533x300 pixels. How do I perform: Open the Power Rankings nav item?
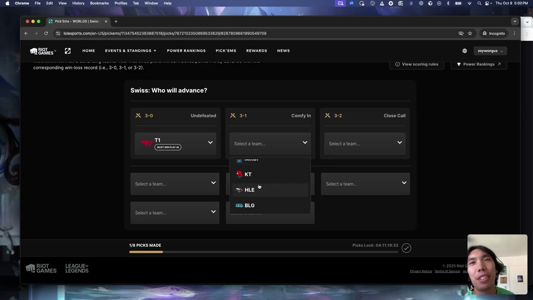(186, 51)
